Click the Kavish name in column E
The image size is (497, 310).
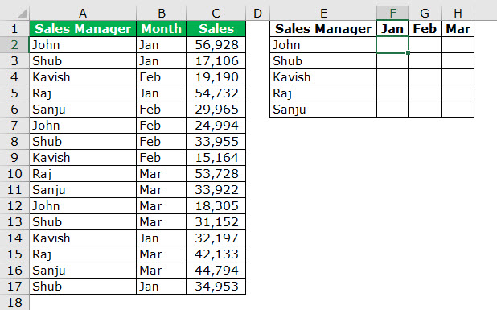tap(292, 77)
